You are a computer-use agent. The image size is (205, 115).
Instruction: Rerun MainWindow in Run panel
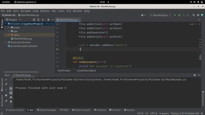6,80
